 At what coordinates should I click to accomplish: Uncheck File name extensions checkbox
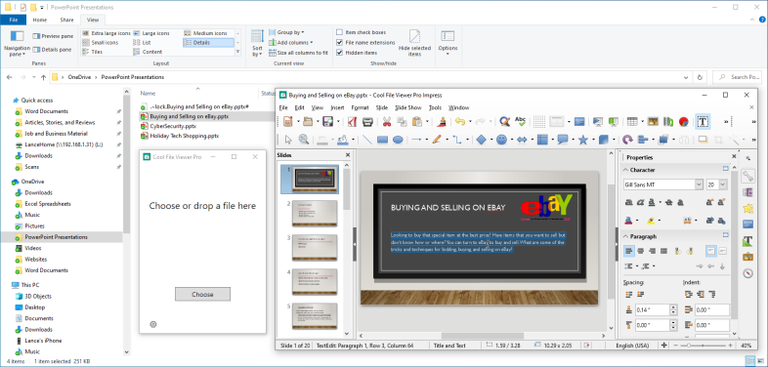pyautogui.click(x=339, y=43)
